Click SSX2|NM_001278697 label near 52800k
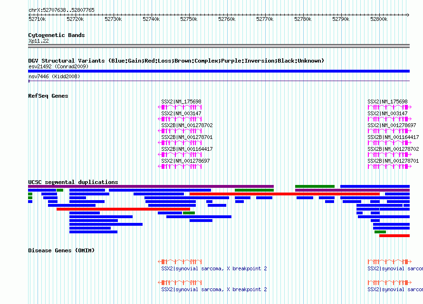Viewport: 423px width, 304px height. coord(392,126)
